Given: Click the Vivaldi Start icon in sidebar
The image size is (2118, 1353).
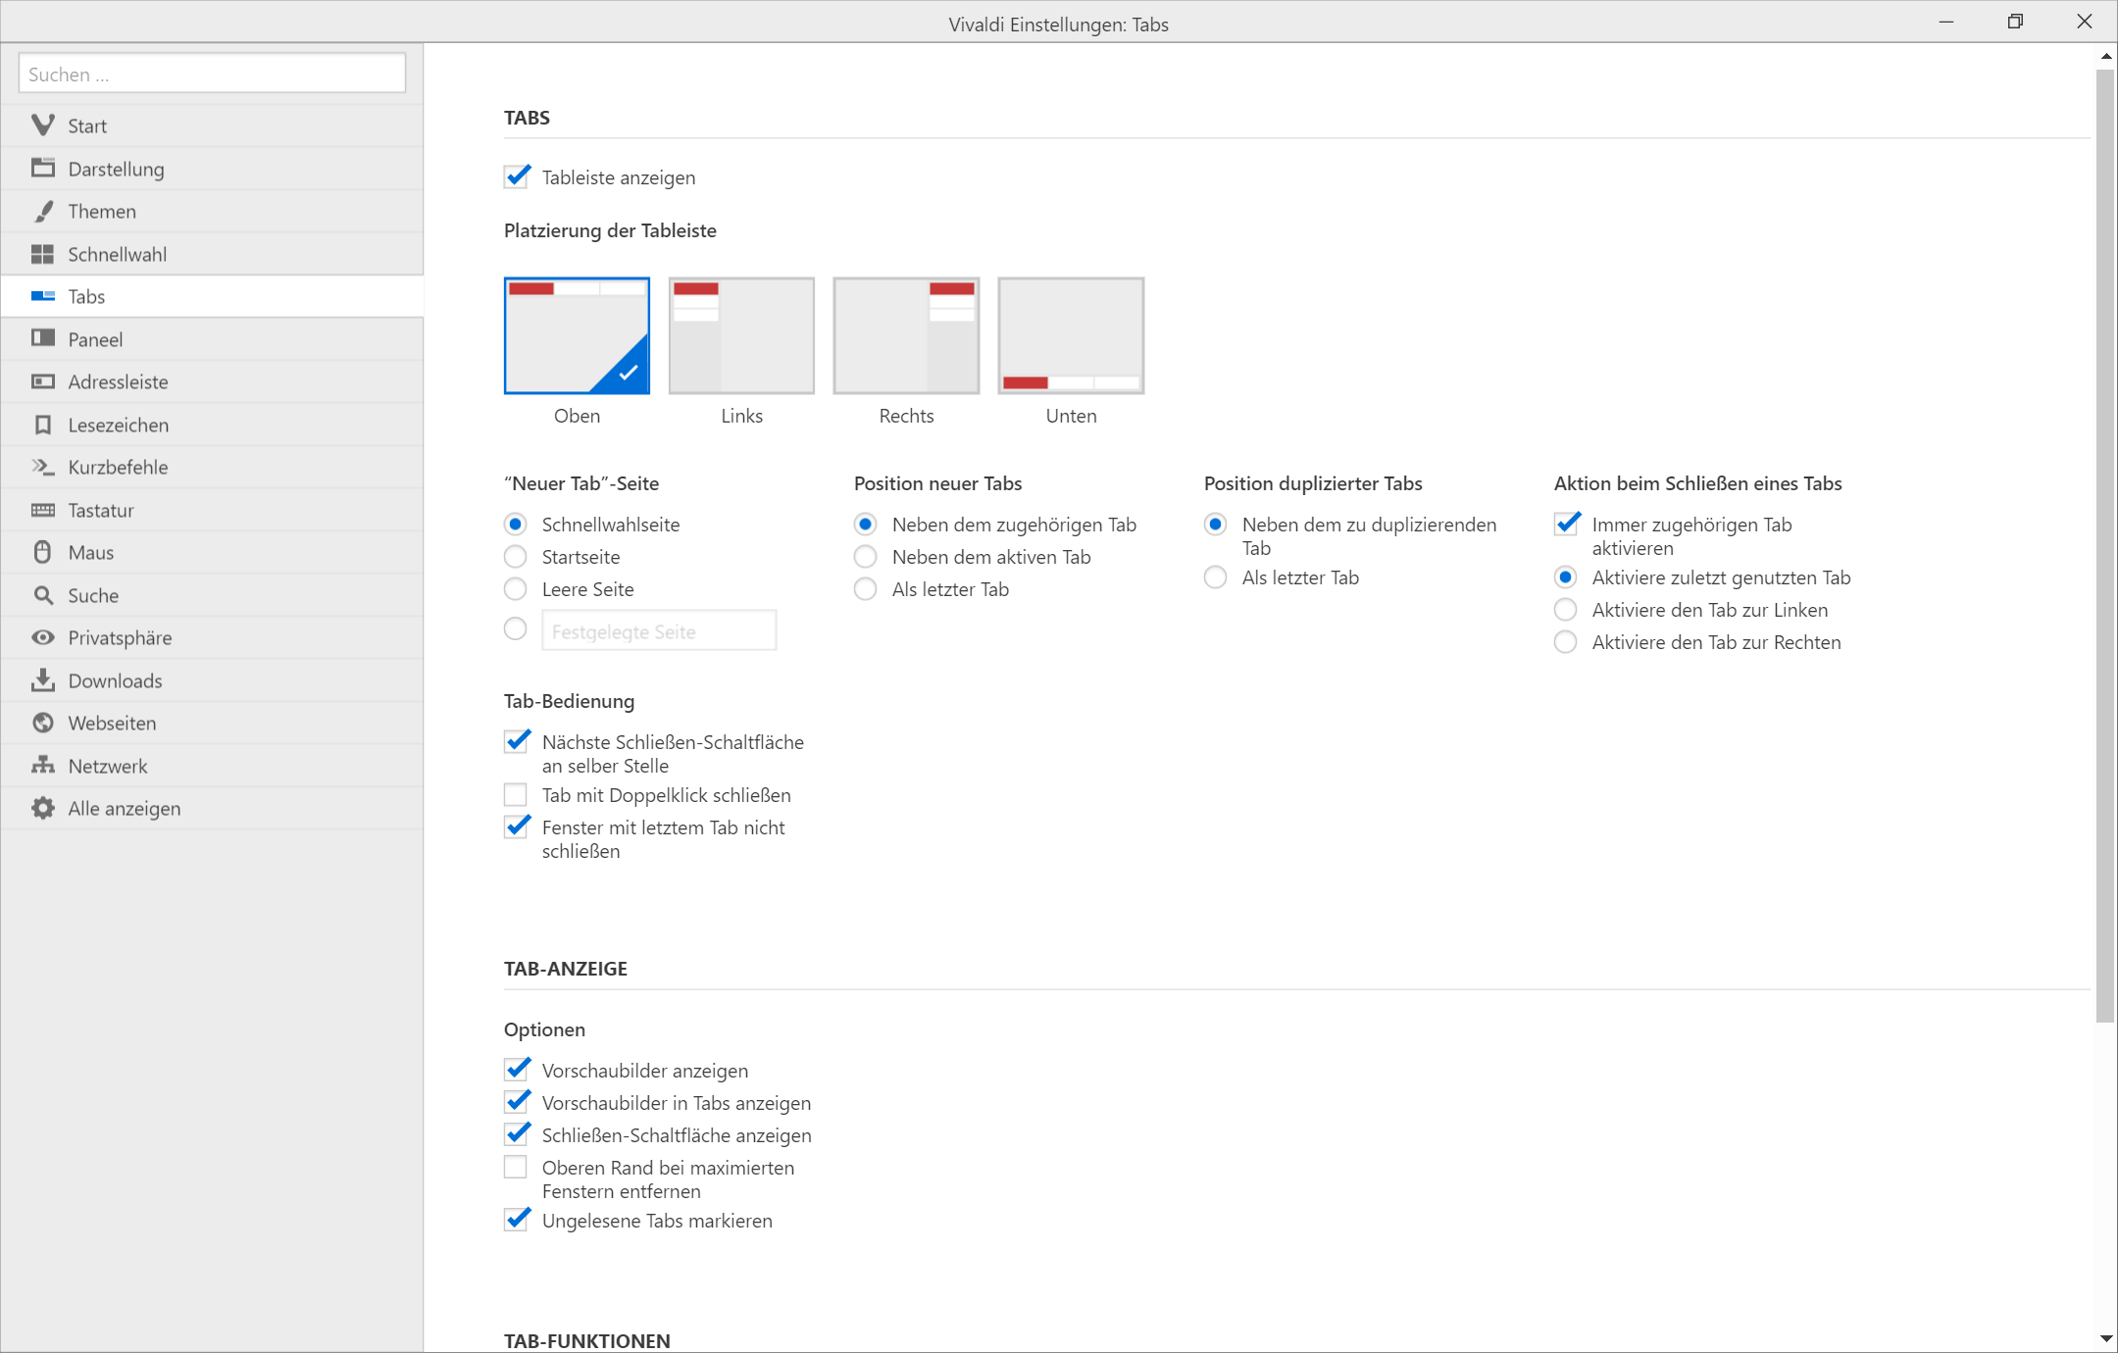Looking at the screenshot, I should coord(42,125).
